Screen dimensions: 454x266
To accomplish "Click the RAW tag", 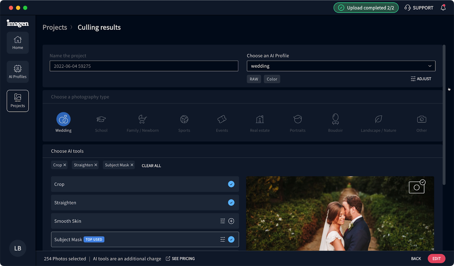I will click(x=254, y=79).
